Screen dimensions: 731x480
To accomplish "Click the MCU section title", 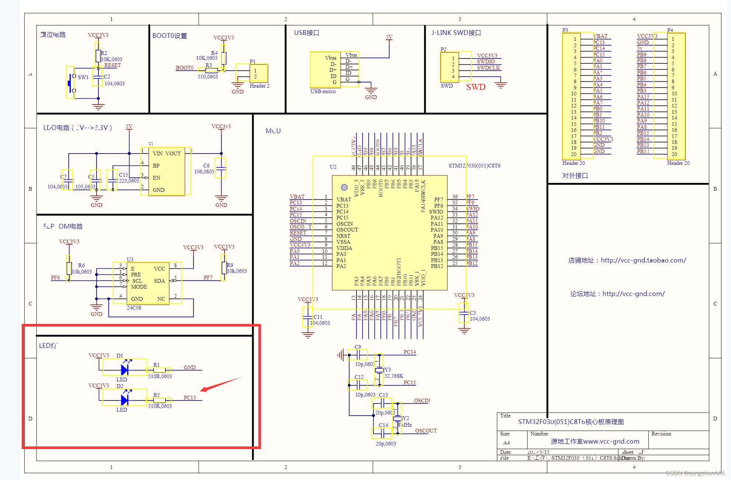I will click(273, 131).
